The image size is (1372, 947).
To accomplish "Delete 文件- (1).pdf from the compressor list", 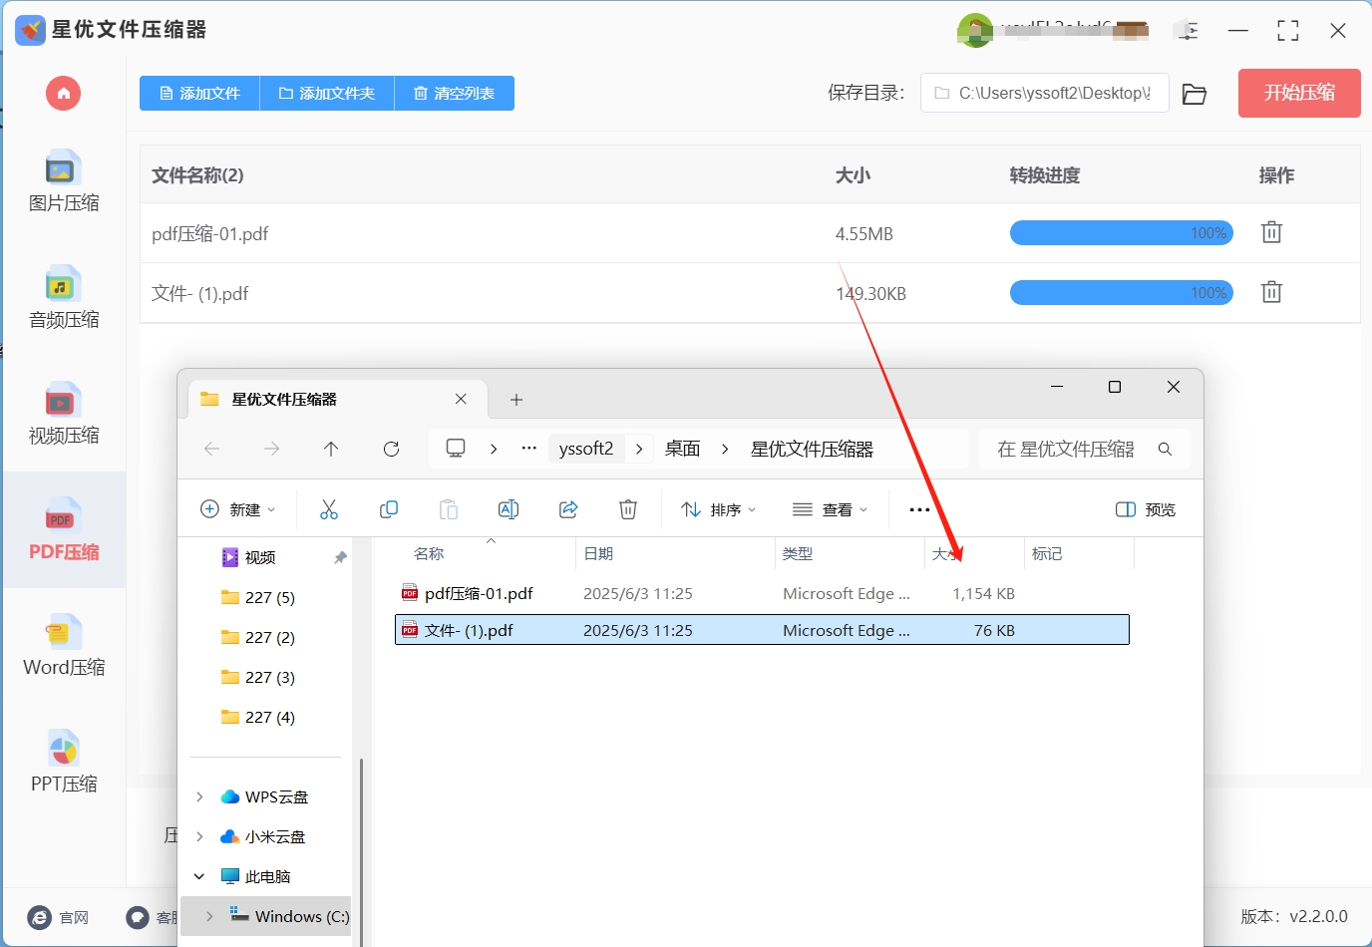I will pyautogui.click(x=1271, y=292).
